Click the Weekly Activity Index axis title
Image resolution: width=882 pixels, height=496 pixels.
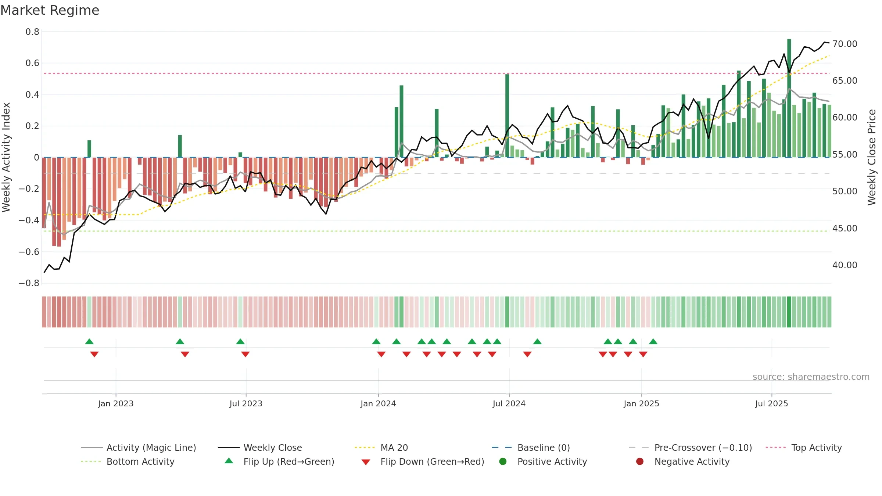tap(6, 157)
